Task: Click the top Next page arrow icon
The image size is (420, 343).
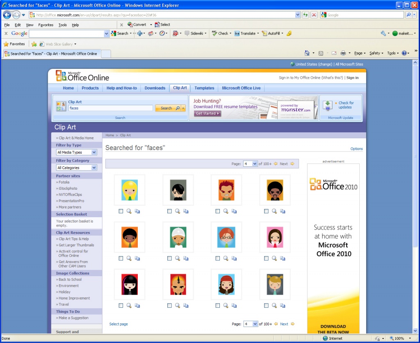Action: [x=292, y=164]
